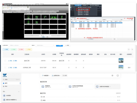Click the light-blue add button above table
The image size is (137, 103).
[6, 49]
